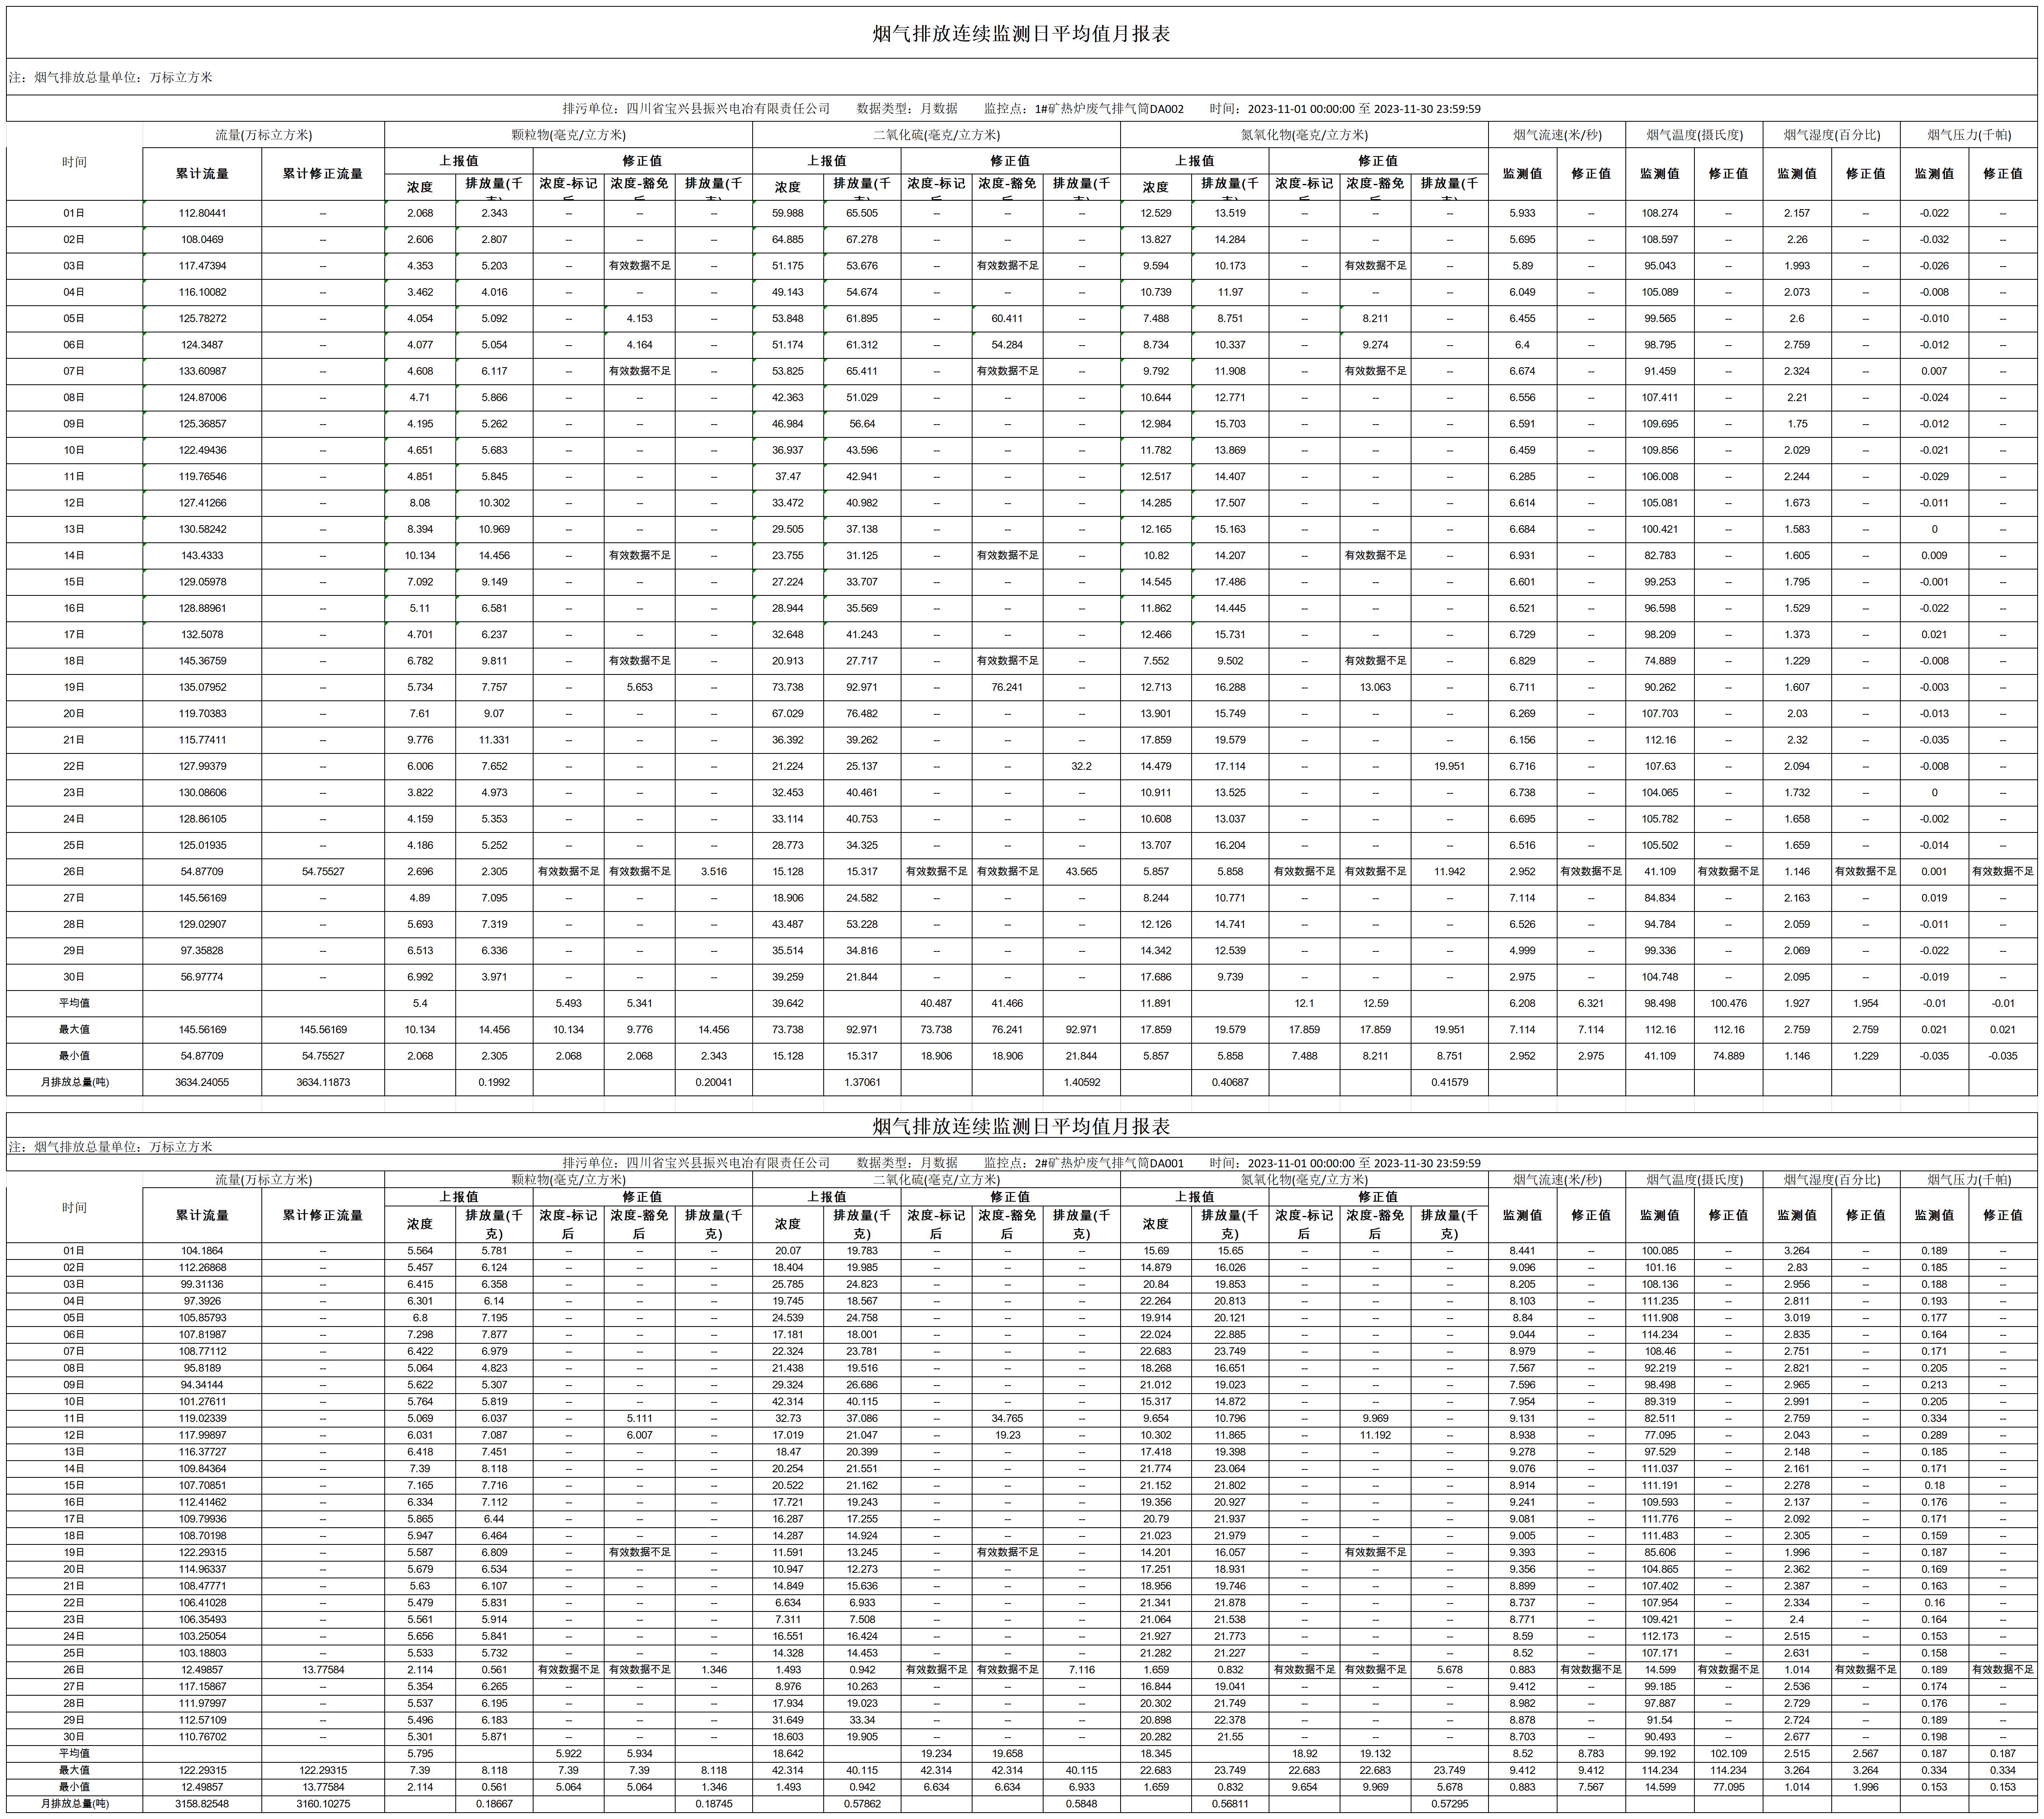This screenshot has width=2044, height=1819.
Task: Click the cell showing 116.10082
Action: click(202, 292)
